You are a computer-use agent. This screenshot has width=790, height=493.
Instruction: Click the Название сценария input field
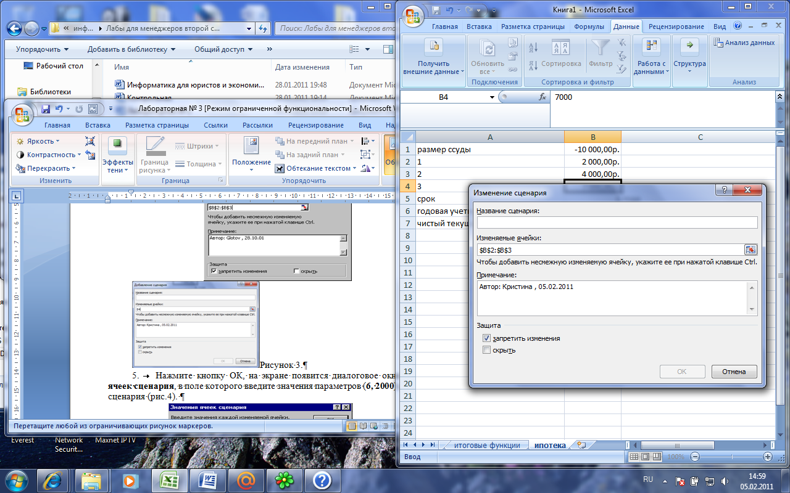(617, 222)
